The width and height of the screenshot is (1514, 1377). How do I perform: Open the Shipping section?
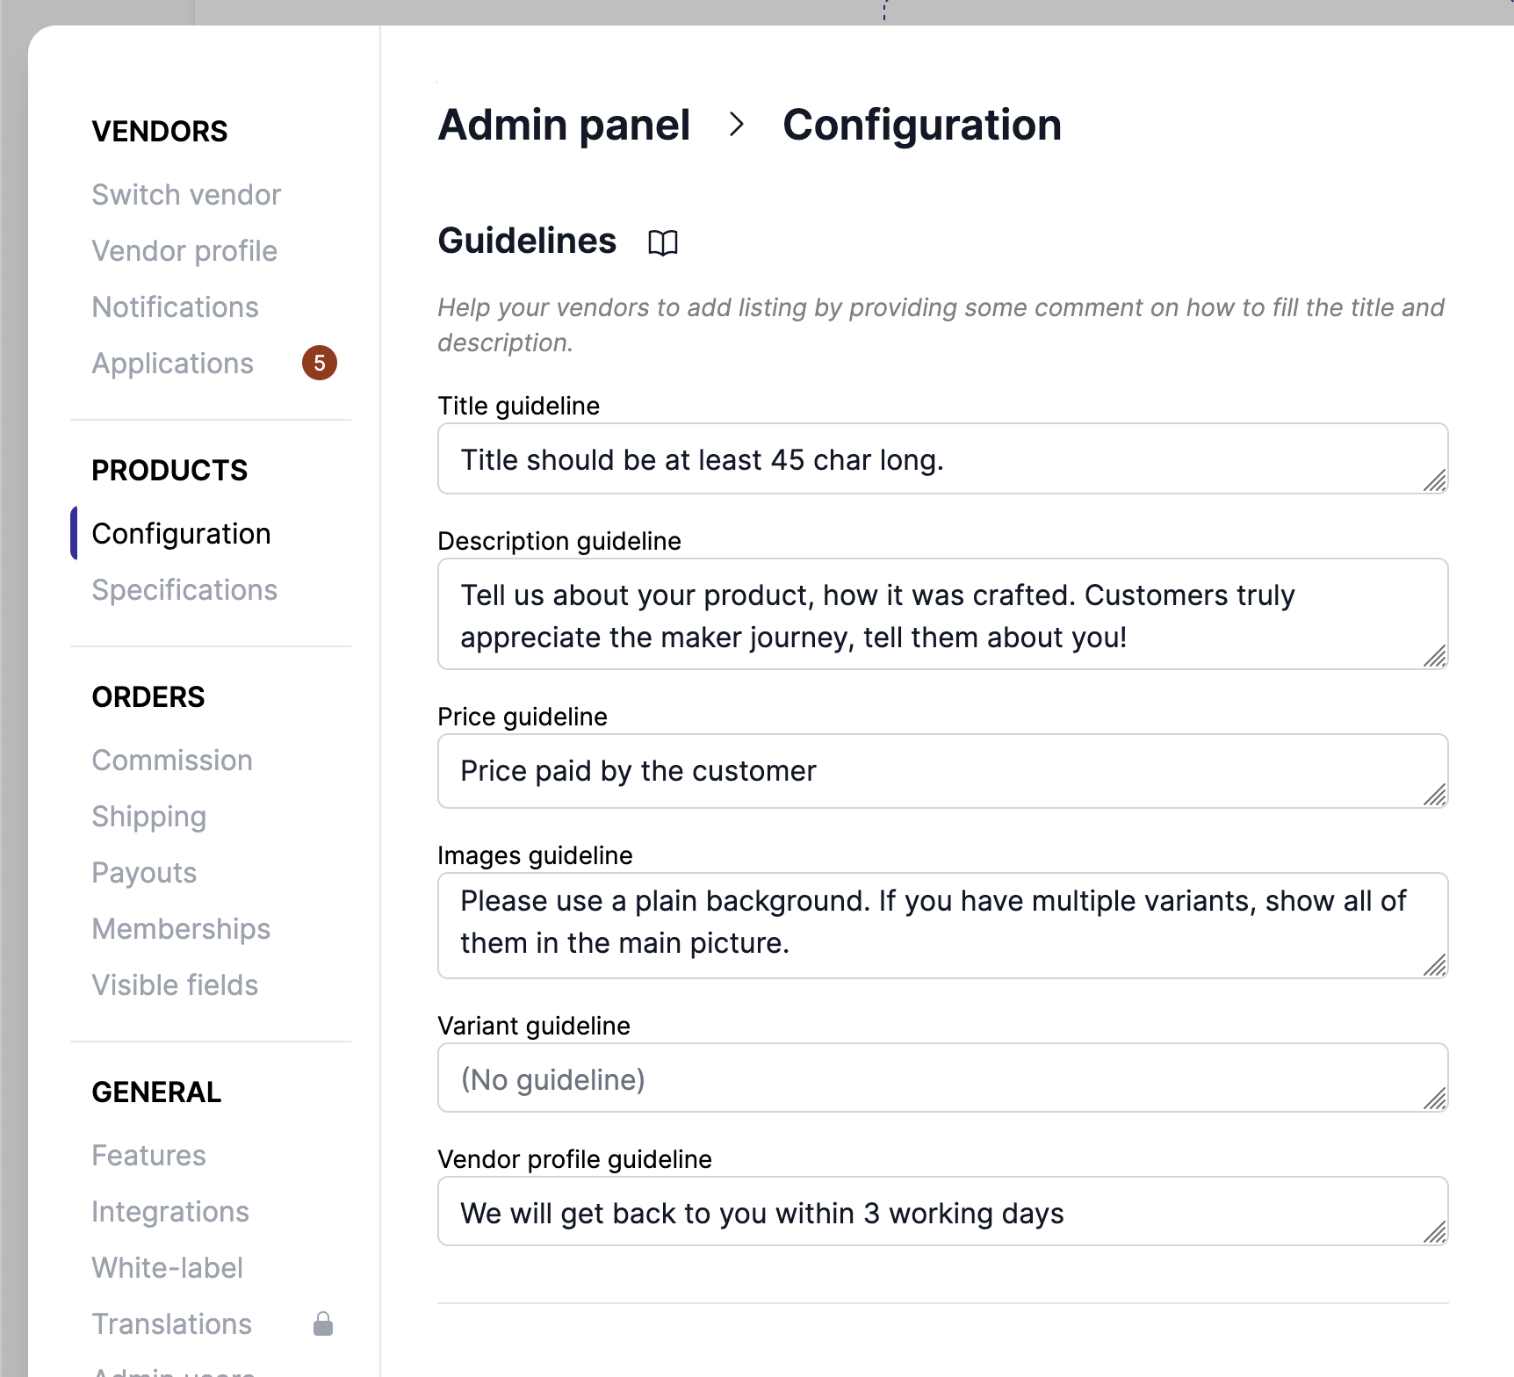(149, 817)
